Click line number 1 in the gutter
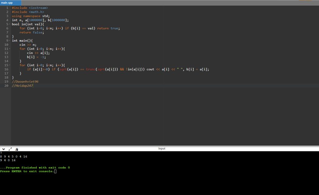The height and width of the screenshot is (195, 319). pos(7,8)
